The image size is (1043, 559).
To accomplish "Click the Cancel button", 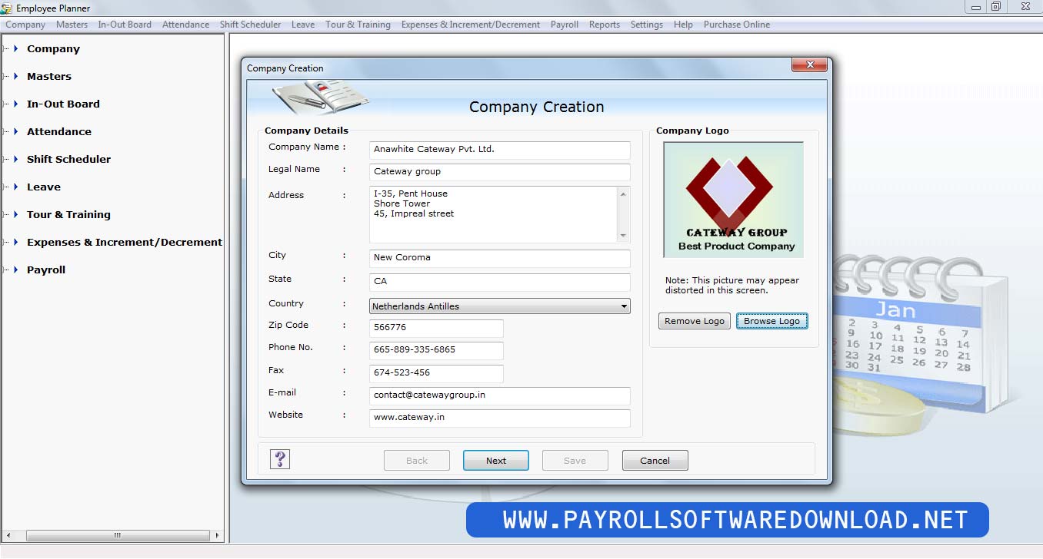I will (x=655, y=461).
